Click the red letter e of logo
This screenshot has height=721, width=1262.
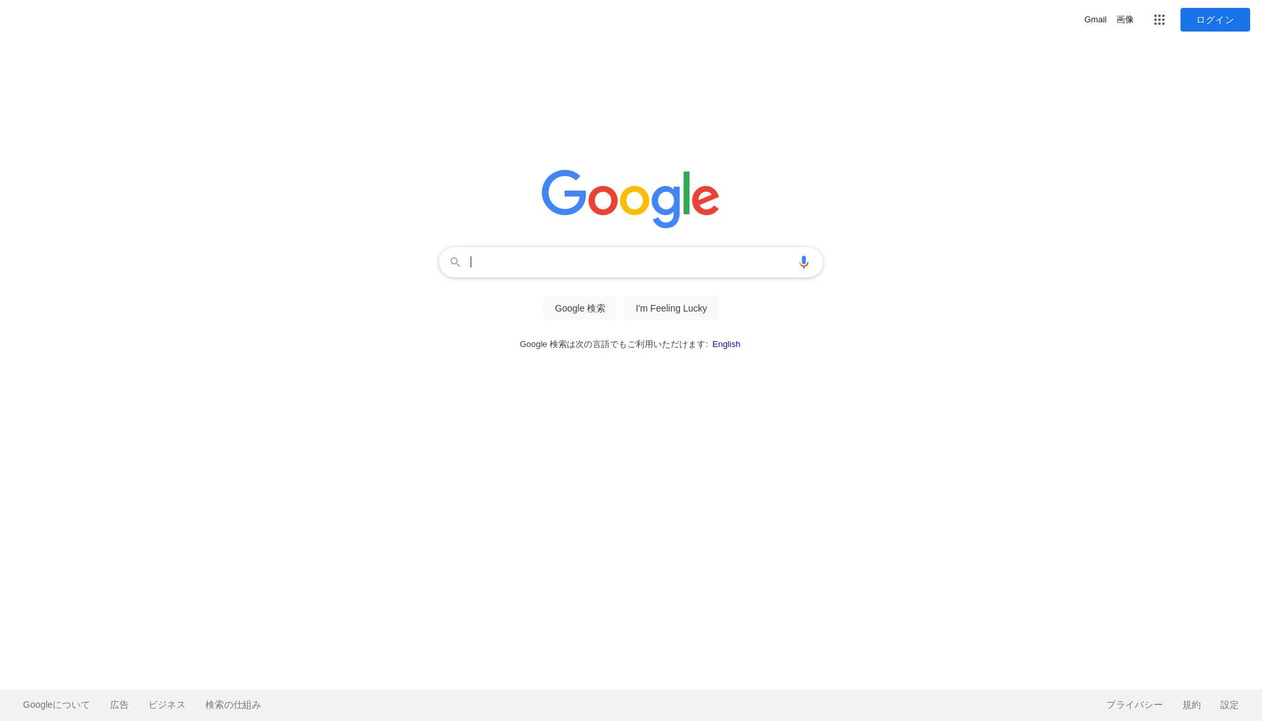point(705,199)
